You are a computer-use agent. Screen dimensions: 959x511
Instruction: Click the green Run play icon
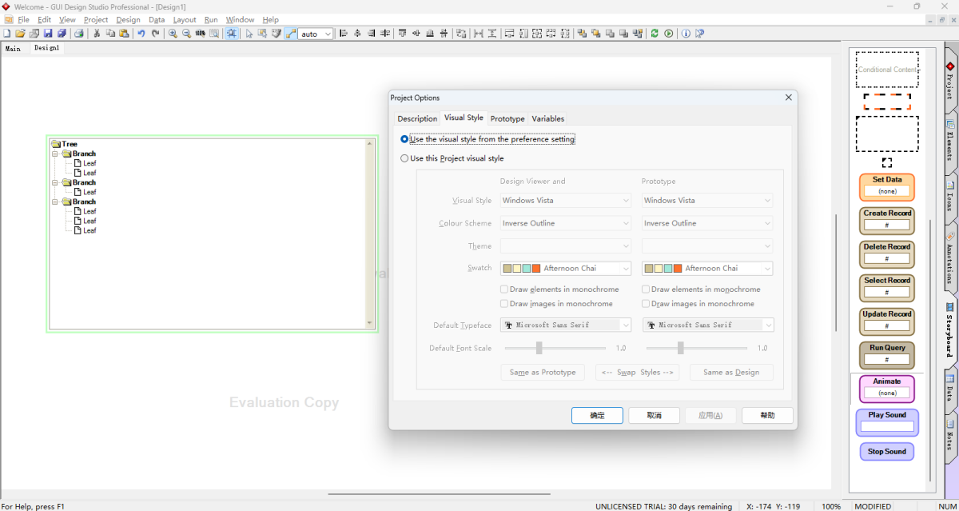(668, 34)
